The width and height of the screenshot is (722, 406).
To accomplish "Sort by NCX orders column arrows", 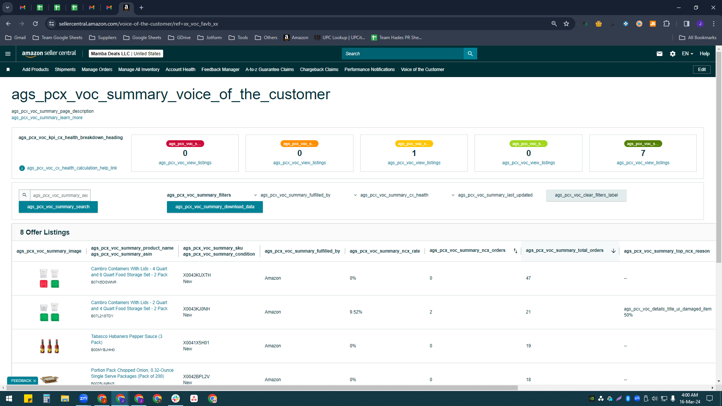I will coord(515,251).
